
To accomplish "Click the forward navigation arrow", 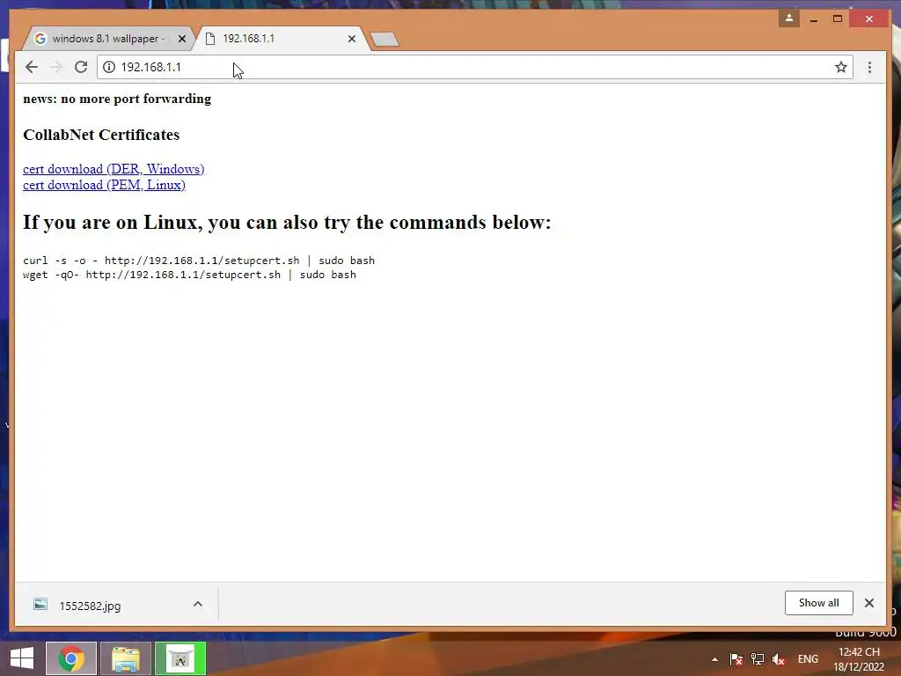I will coord(56,67).
